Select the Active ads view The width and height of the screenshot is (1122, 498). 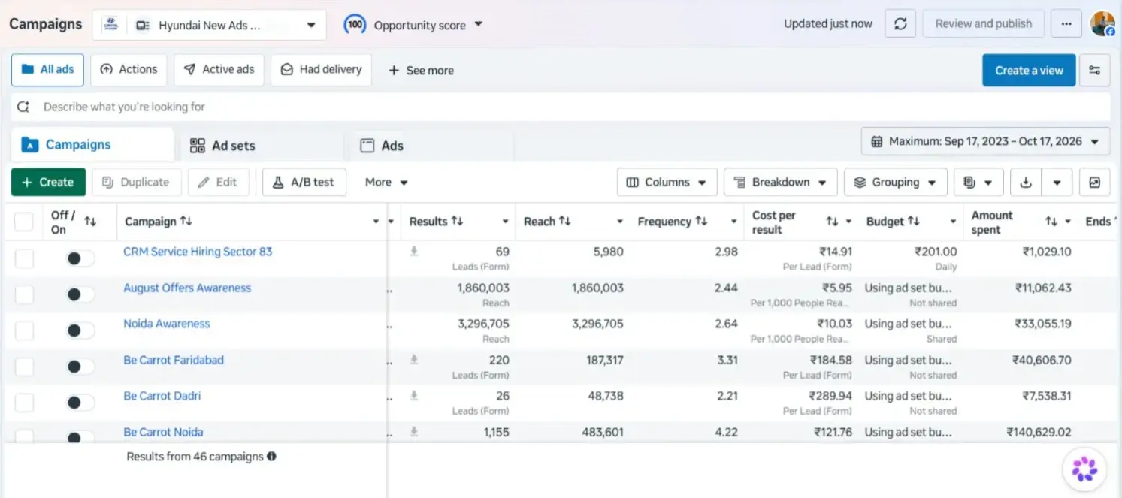coord(219,69)
